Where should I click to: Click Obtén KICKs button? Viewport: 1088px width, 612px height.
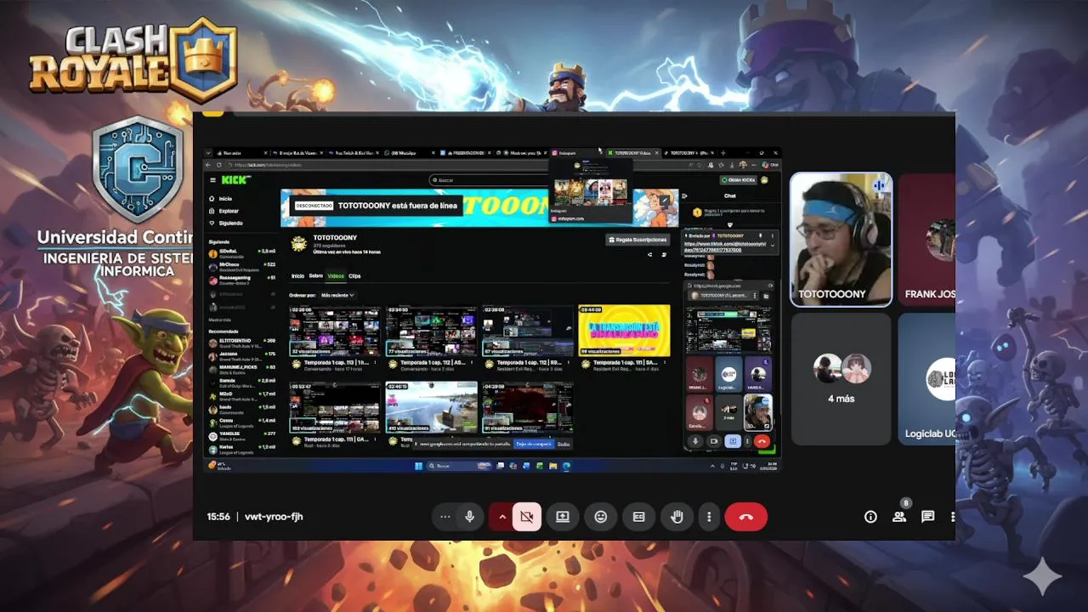click(738, 180)
